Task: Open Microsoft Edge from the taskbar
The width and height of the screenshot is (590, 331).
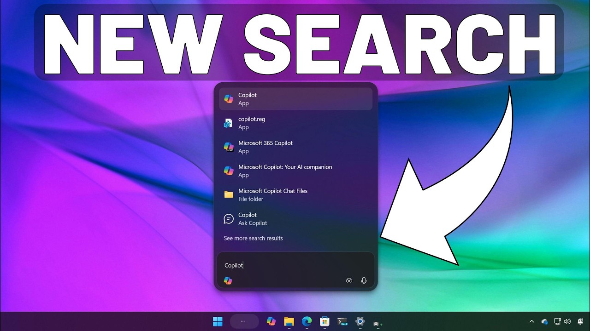Action: tap(307, 321)
